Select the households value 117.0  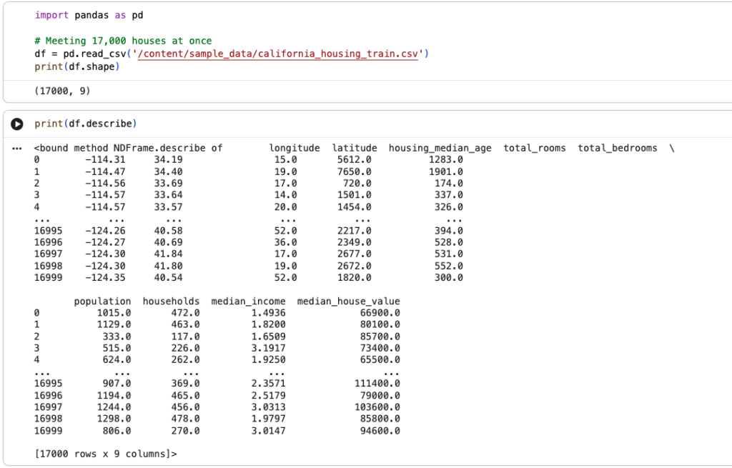click(x=185, y=337)
